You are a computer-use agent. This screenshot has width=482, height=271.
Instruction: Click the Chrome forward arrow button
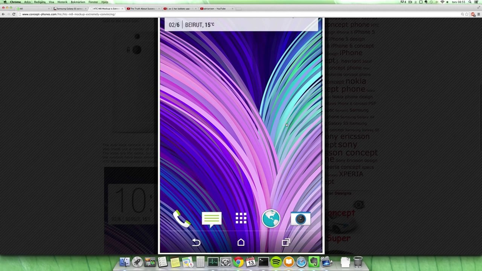[8, 14]
